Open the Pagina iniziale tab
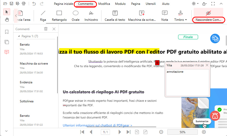 [x=63, y=4]
